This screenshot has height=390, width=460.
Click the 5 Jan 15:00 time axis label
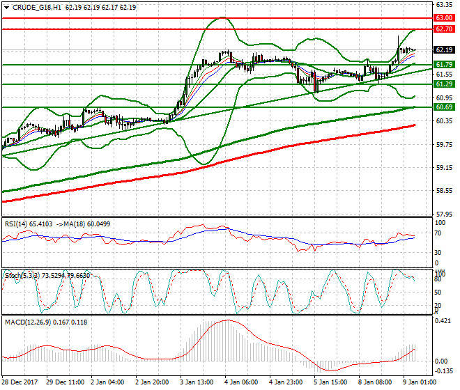pos(330,382)
